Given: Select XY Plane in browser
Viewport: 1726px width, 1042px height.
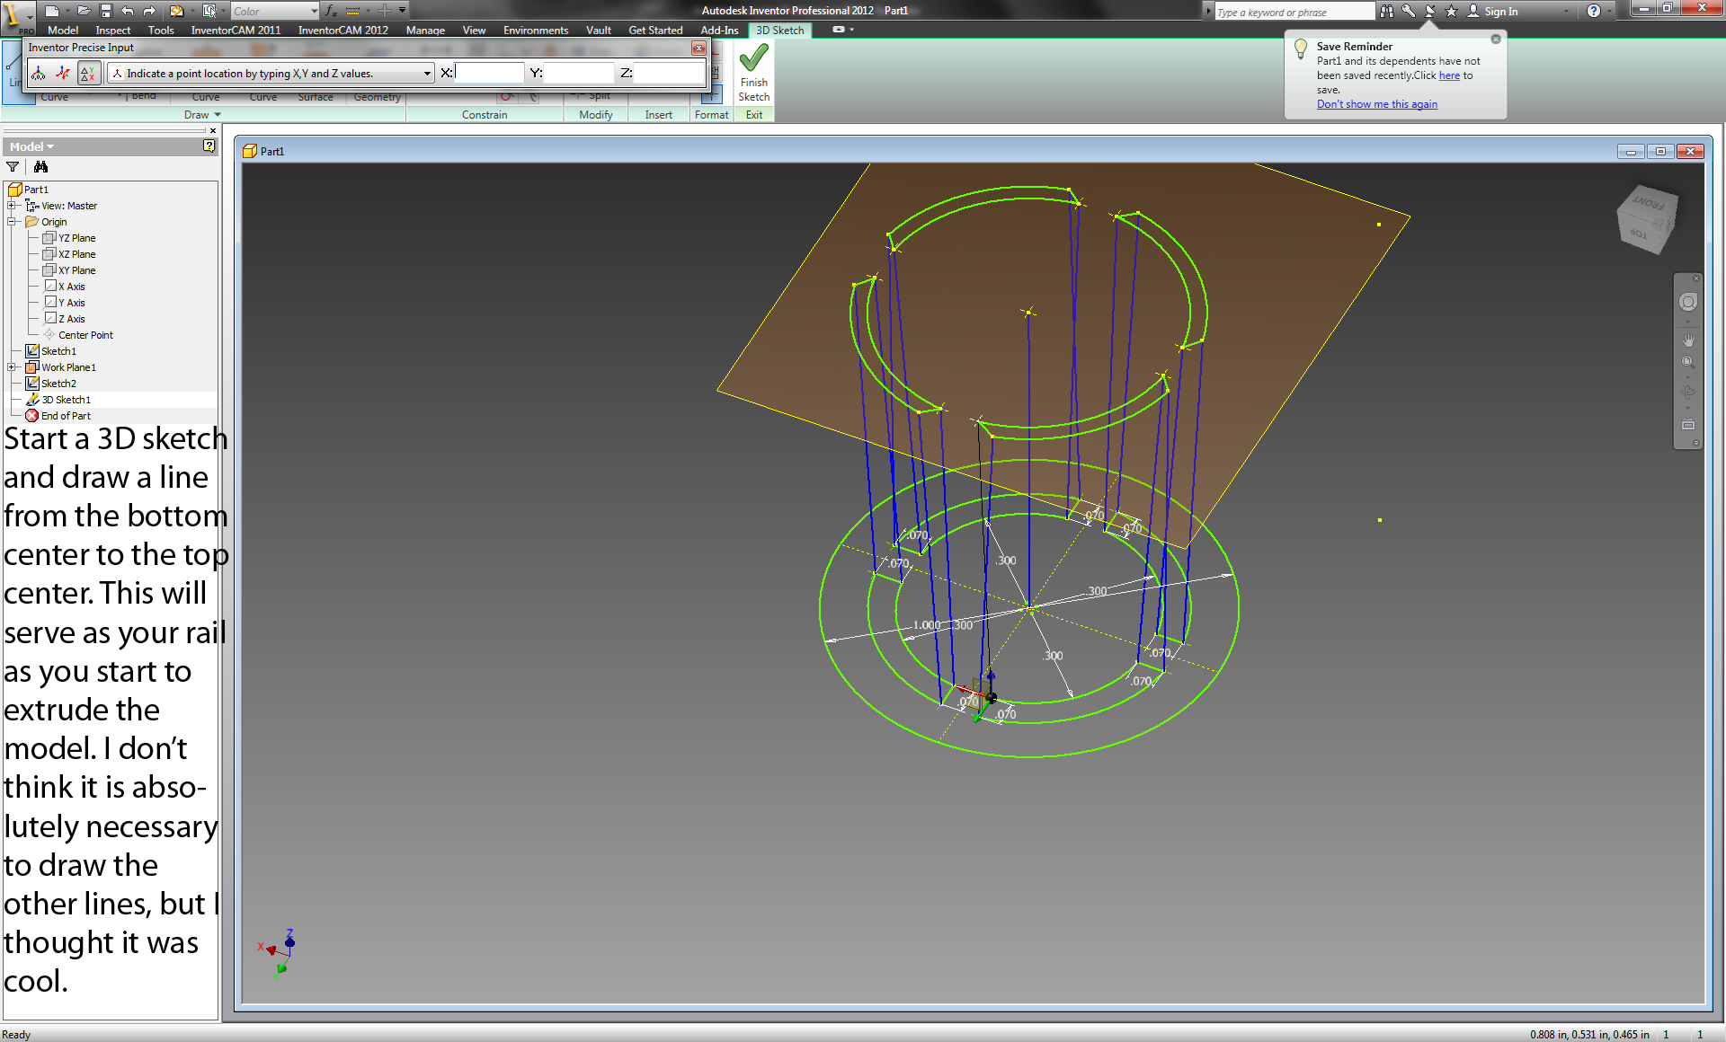Looking at the screenshot, I should pos(69,270).
